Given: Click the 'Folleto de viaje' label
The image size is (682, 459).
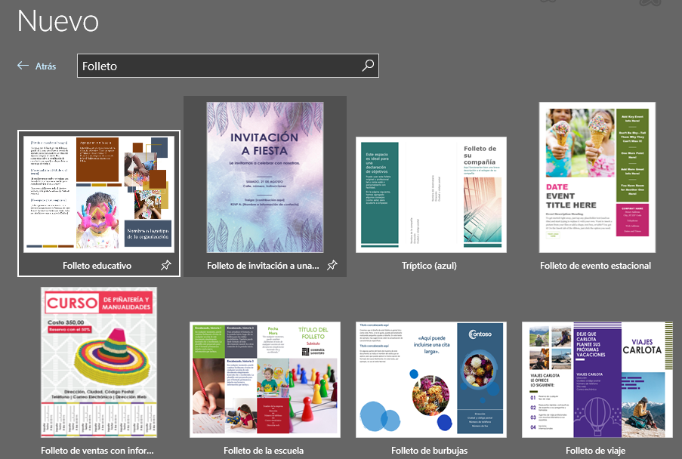Looking at the screenshot, I should 595,451.
